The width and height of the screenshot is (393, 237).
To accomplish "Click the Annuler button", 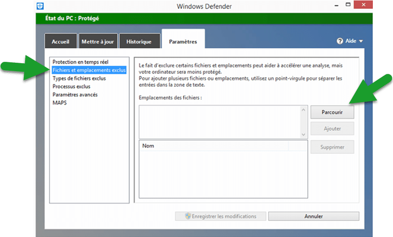I will coord(314,216).
